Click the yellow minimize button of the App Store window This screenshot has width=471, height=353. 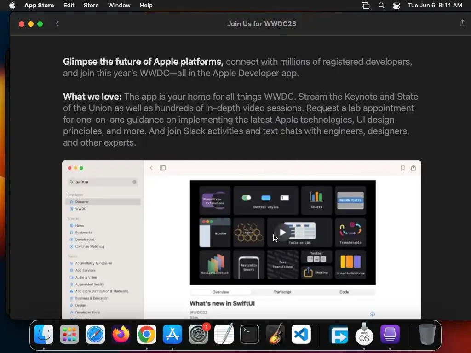tap(31, 24)
